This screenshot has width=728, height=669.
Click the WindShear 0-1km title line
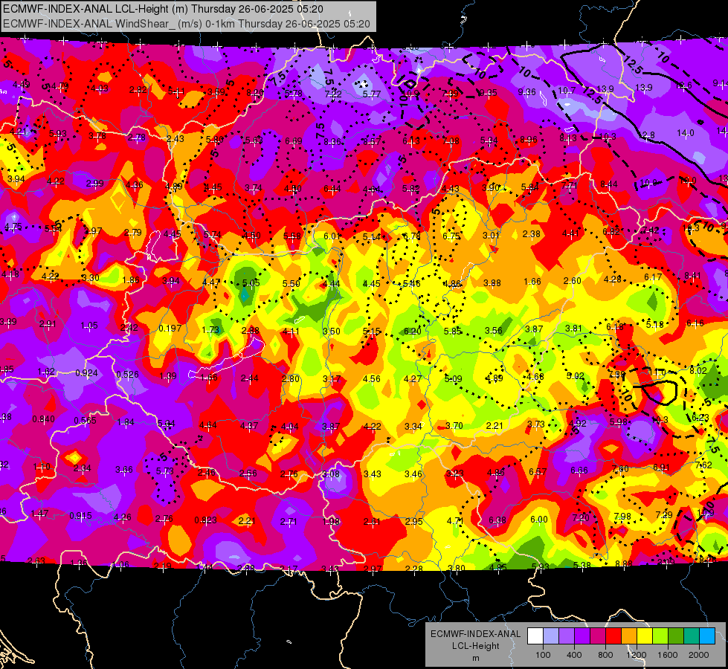186,24
